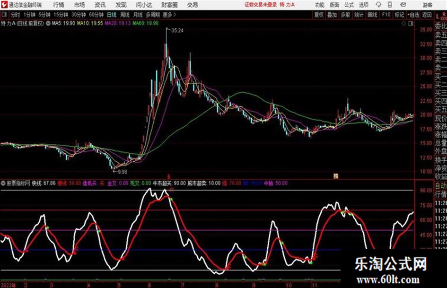Image resolution: width=447 pixels, height=288 pixels.
Task: Click the 标记 mark button
Action: (399, 15)
